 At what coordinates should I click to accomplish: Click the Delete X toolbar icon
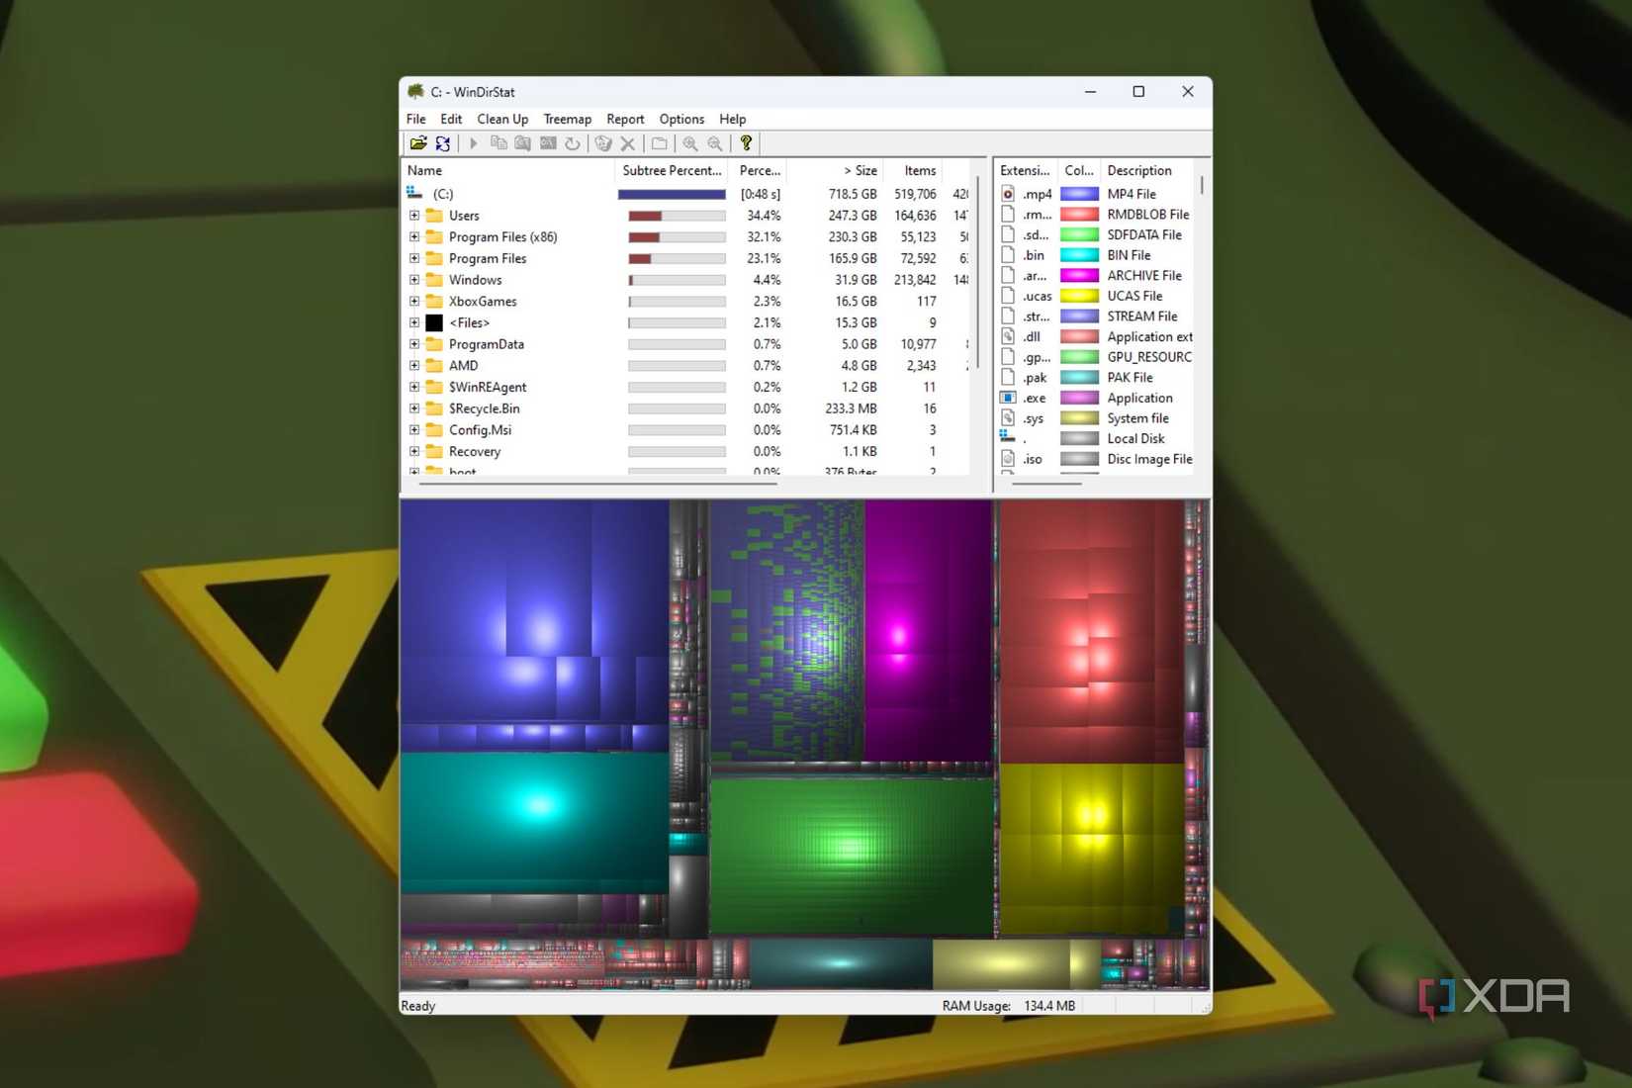(629, 143)
